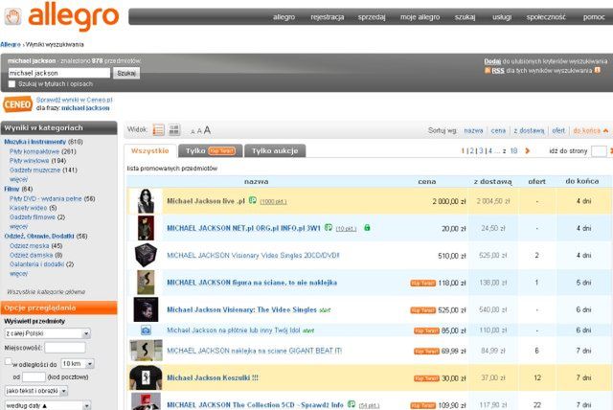Open thumbnail of figura na ścianę listing
The width and height of the screenshot is (613, 410).
point(146,283)
